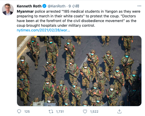The image size is (145, 116).
Task: Click the 9 小時 timestamp
Action: tap(74, 6)
